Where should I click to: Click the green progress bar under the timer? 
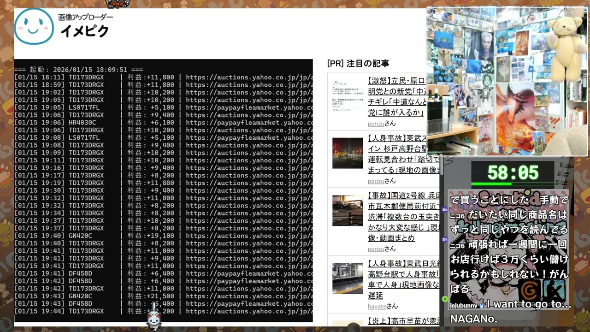click(x=491, y=184)
